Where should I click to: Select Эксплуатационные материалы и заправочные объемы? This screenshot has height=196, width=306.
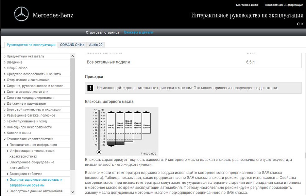point(36,182)
